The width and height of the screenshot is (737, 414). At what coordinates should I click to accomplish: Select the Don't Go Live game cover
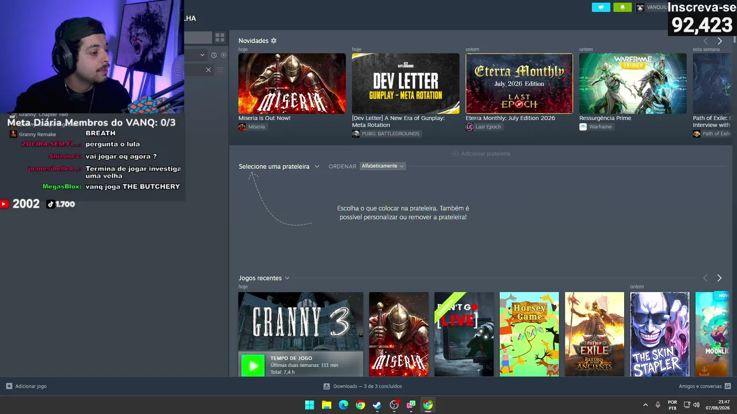464,334
